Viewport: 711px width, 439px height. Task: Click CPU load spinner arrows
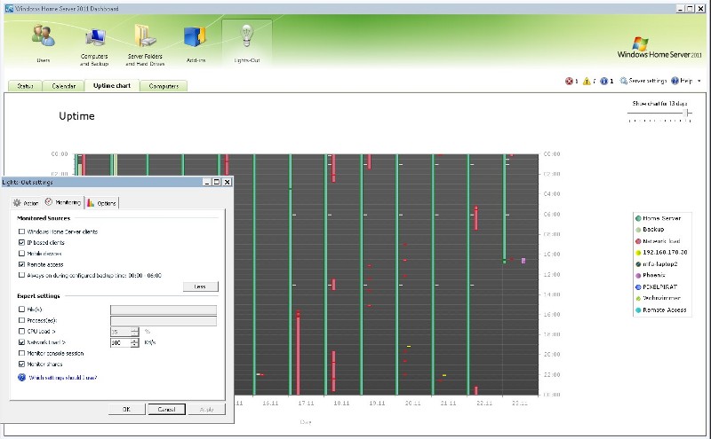click(x=134, y=332)
